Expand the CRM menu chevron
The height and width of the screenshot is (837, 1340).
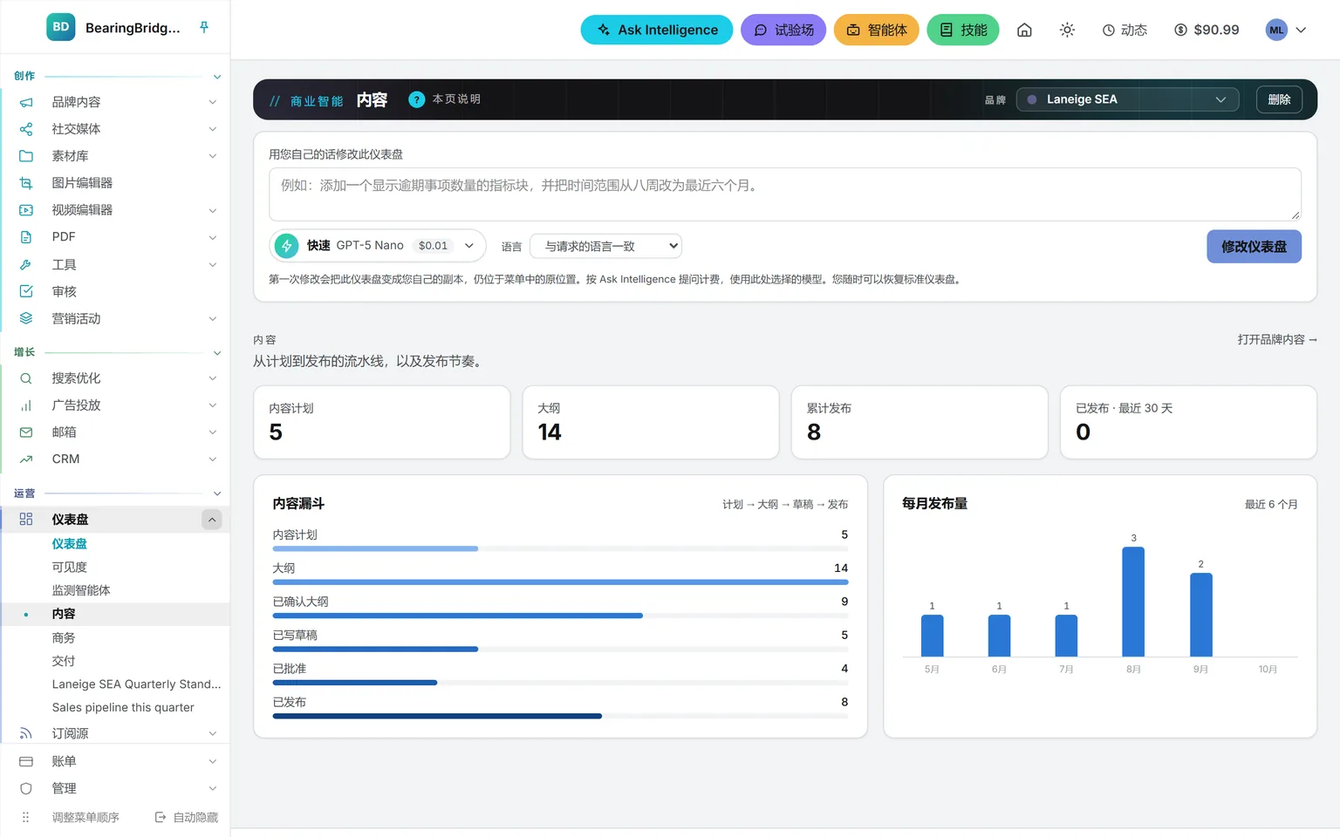(x=213, y=459)
